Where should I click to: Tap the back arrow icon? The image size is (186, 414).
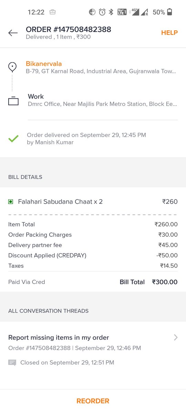click(13, 33)
